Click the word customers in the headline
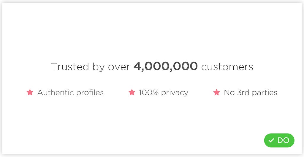The image size is (304, 157). pos(227,67)
